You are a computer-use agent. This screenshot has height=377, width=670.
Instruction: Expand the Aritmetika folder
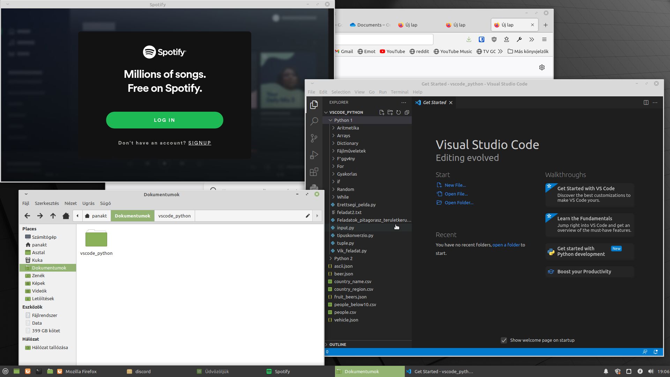click(333, 128)
